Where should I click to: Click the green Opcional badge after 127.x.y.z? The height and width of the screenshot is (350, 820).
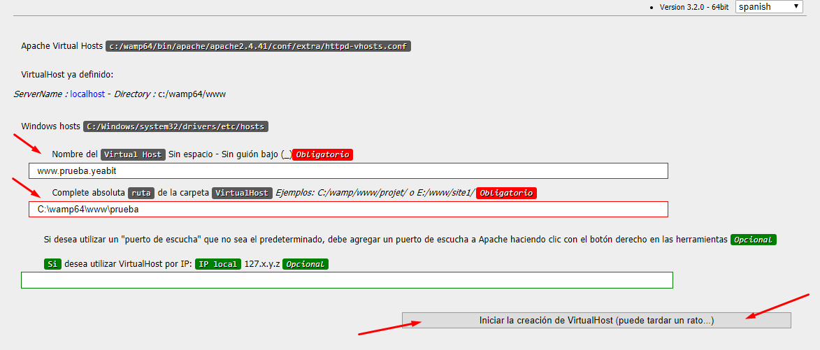(305, 264)
